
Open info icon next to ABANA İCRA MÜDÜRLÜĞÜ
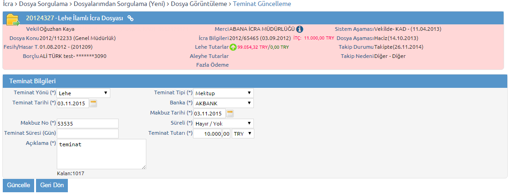[x=300, y=29]
